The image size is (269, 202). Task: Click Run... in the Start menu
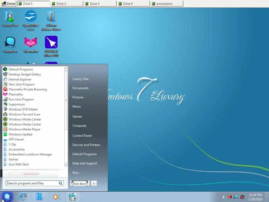[x=76, y=173]
